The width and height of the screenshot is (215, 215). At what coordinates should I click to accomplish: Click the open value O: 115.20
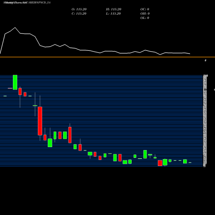tap(79, 9)
